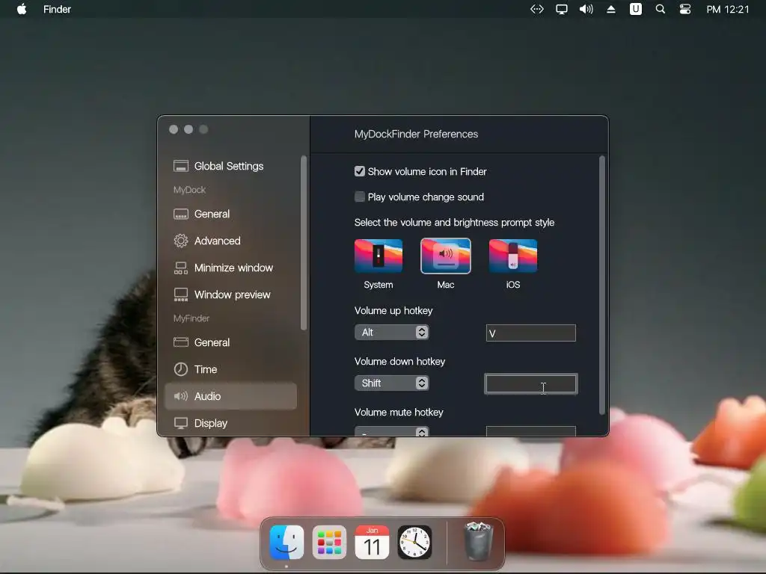766x574 pixels.
Task: Open the Clock app from the dock
Action: coord(414,543)
